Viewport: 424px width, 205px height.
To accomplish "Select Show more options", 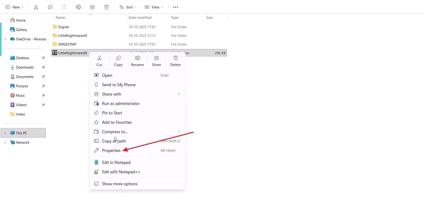I will (x=137, y=184).
